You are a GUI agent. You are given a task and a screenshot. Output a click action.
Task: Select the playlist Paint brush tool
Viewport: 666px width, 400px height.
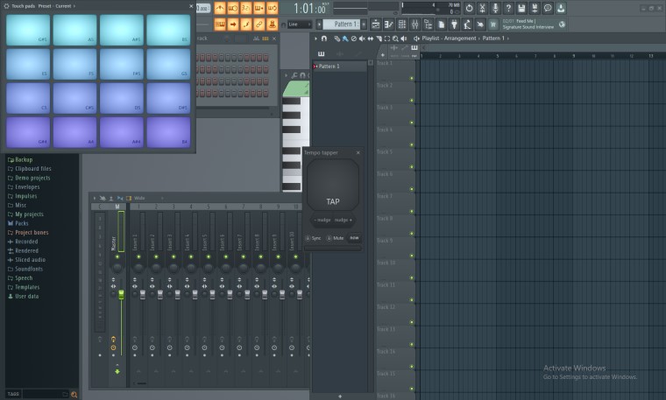tap(345, 39)
